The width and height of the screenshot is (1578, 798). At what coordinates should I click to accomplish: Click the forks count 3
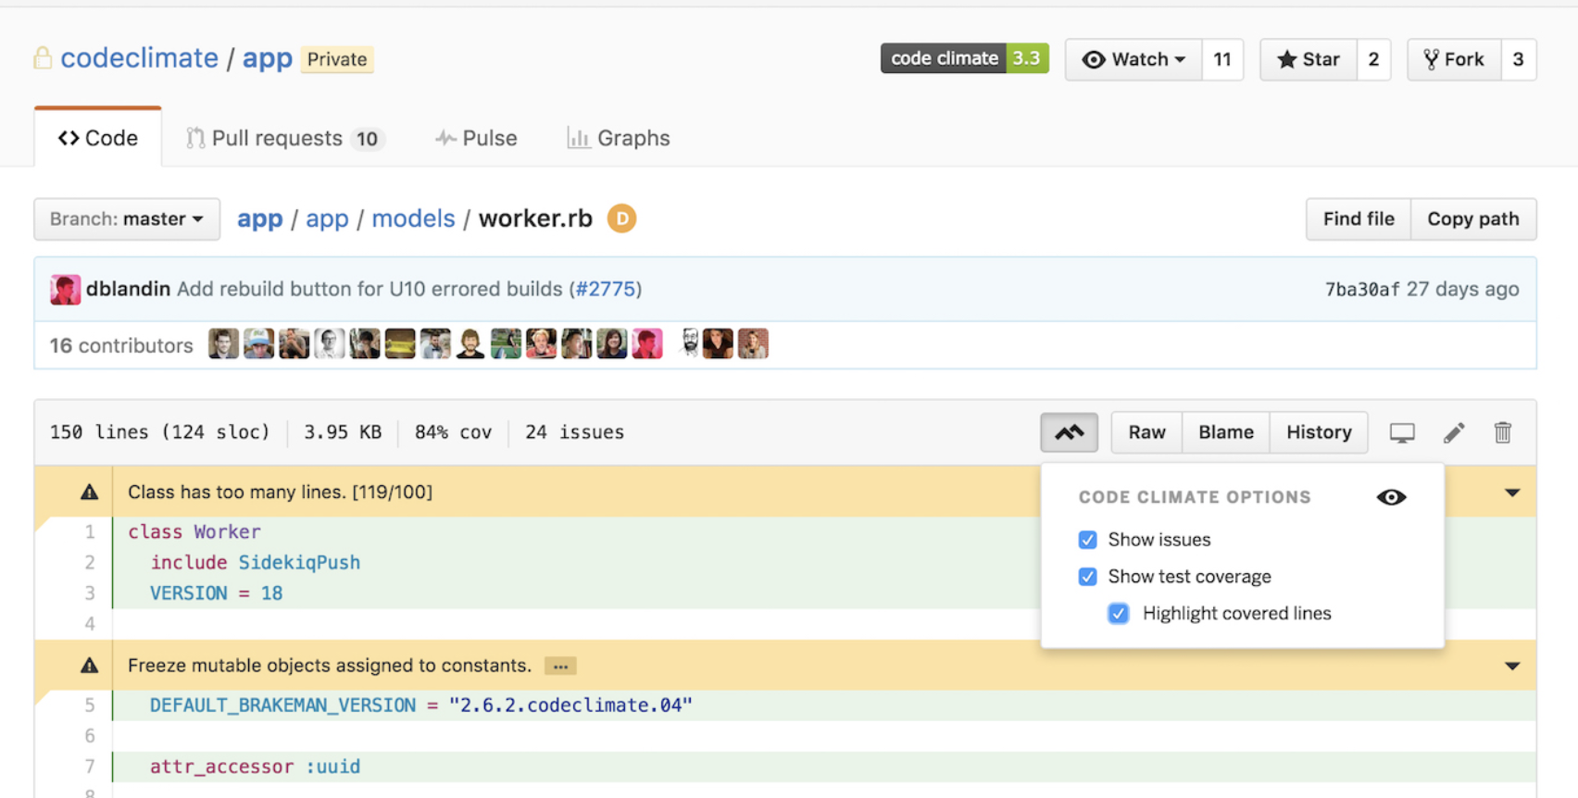[x=1518, y=59]
